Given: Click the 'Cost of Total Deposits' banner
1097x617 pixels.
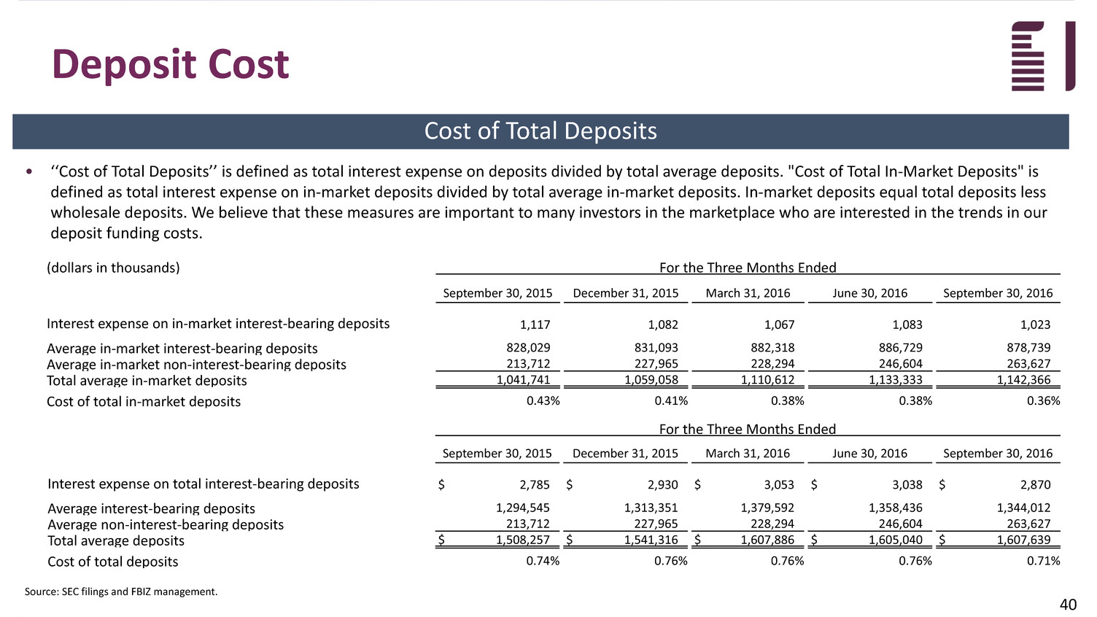Looking at the screenshot, I should point(540,131).
